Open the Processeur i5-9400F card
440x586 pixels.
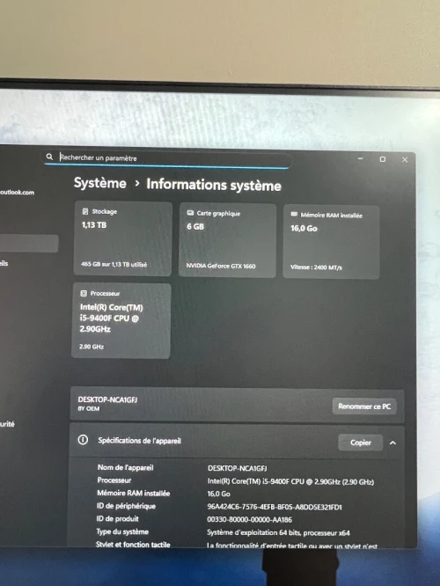tap(121, 320)
